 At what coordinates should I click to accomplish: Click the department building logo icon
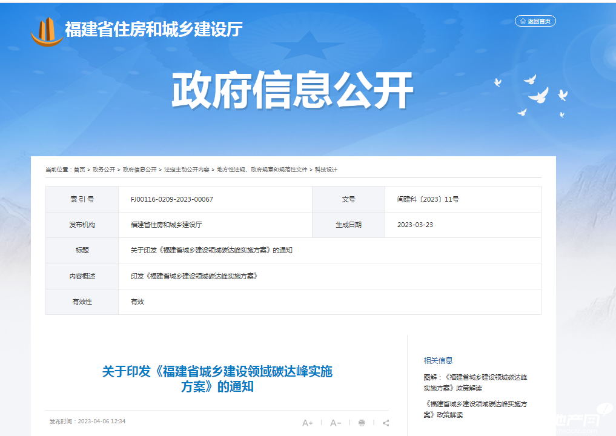[x=47, y=31]
